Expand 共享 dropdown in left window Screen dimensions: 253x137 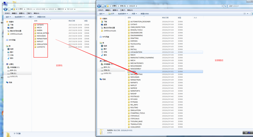(31, 17)
